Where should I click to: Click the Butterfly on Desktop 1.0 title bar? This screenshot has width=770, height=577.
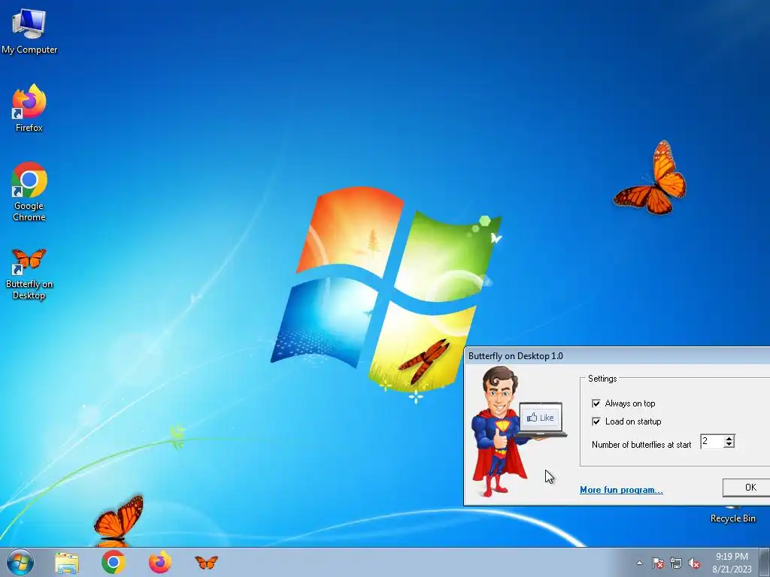[617, 355]
